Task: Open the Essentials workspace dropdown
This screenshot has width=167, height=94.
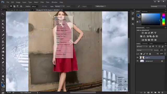Action: 158,7
